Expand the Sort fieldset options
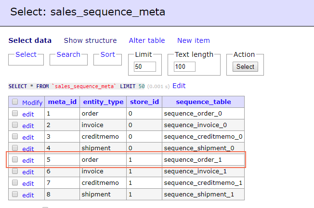Viewport: 314px width, 208px height. coord(107,54)
